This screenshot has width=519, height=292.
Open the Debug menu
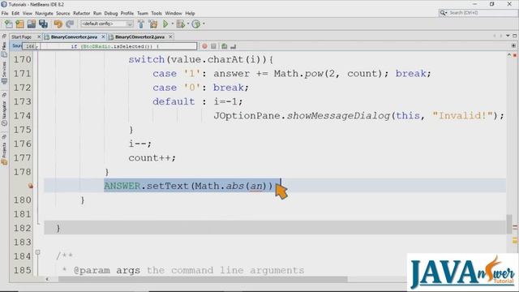pyautogui.click(x=111, y=13)
